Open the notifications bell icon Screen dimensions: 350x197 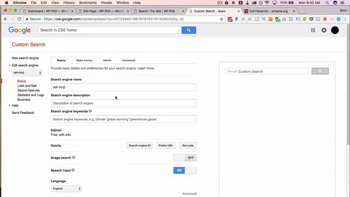pyautogui.click(x=324, y=30)
